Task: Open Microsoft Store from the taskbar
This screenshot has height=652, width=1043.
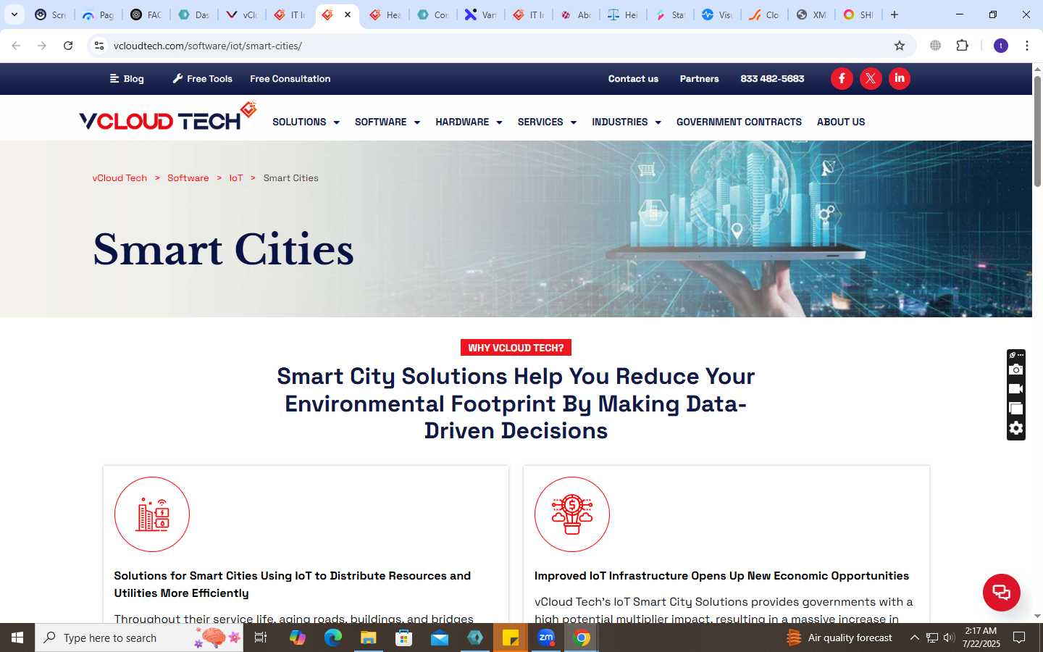Action: point(404,638)
